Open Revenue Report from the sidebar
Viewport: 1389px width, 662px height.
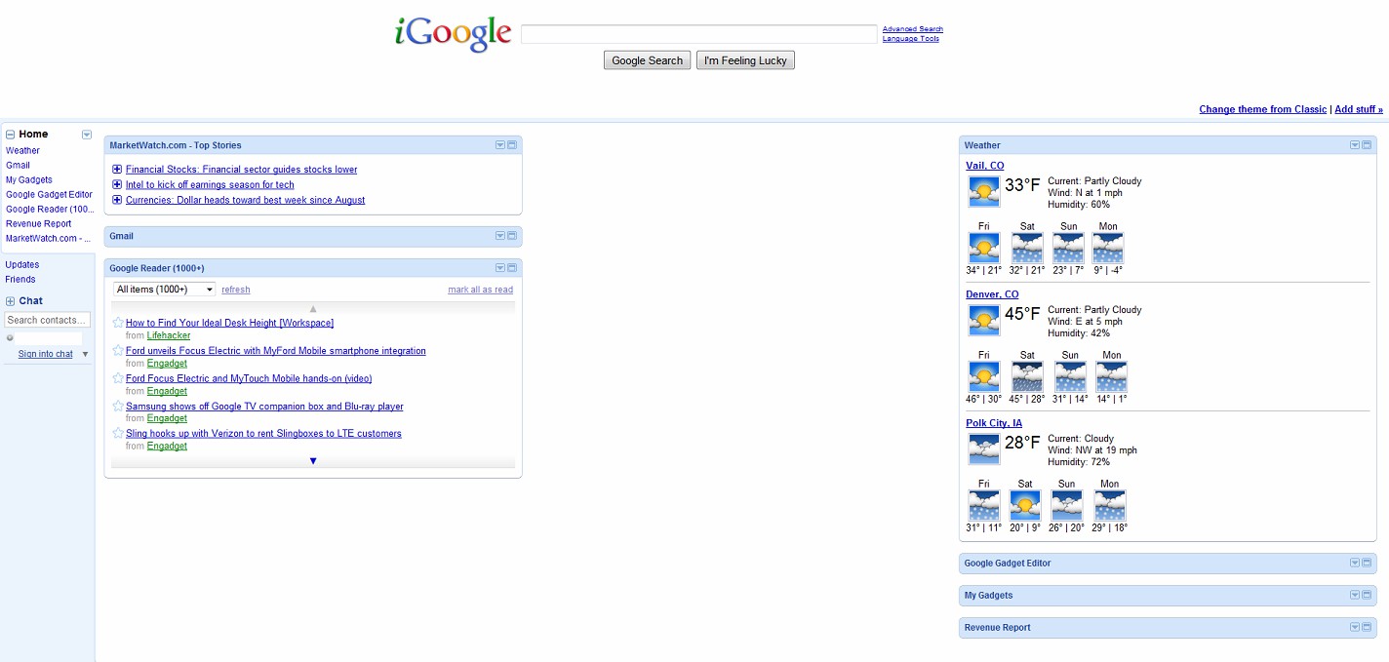(38, 223)
